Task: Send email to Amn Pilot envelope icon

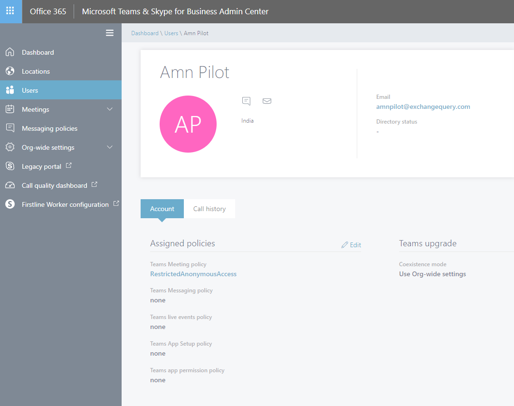Action: point(267,101)
